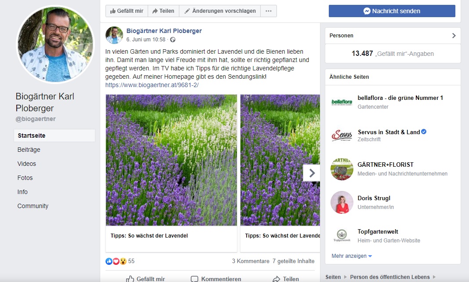Like the page with top Gefällt mir button

(127, 11)
